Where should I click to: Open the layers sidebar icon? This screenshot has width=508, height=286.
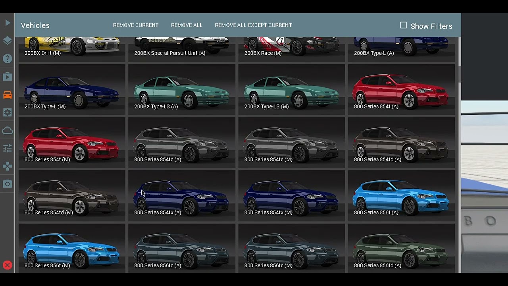pos(8,41)
